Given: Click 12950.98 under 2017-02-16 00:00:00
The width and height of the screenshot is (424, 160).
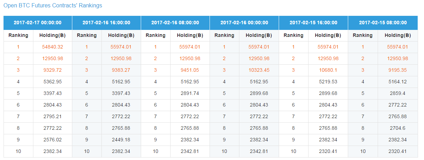Looking at the screenshot, I should point(259,59).
